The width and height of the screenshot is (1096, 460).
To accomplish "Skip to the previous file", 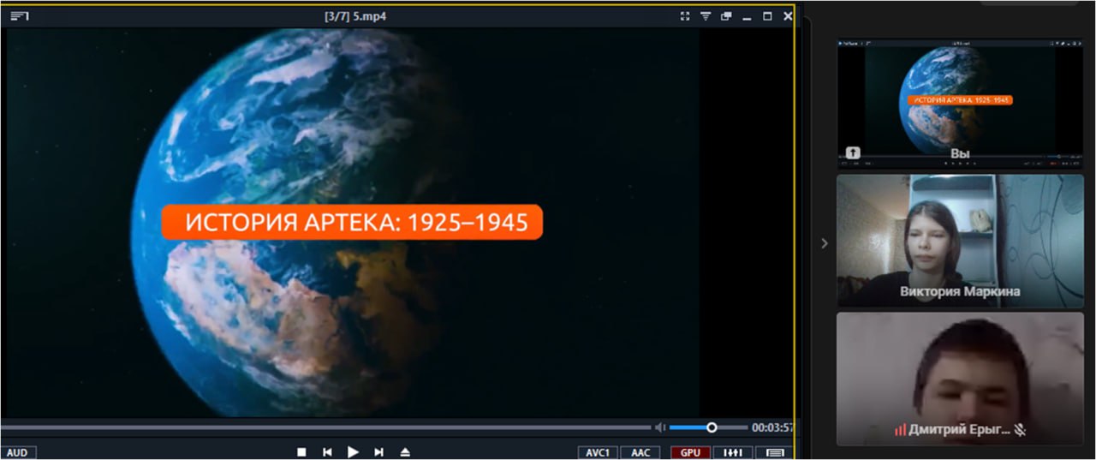I will point(327,452).
